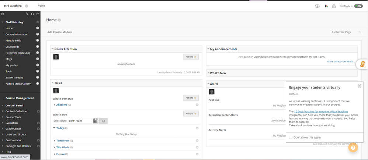The height and width of the screenshot is (160, 368).
Task: Click the Select Date input field
Action: [x=80, y=121]
